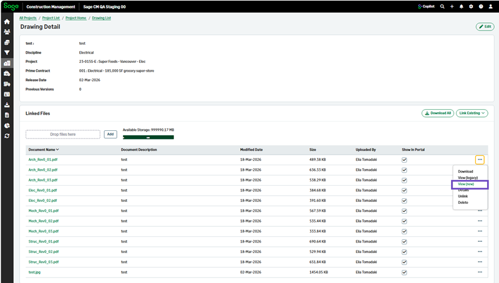Click the Download All button
The width and height of the screenshot is (499, 283).
click(437, 113)
